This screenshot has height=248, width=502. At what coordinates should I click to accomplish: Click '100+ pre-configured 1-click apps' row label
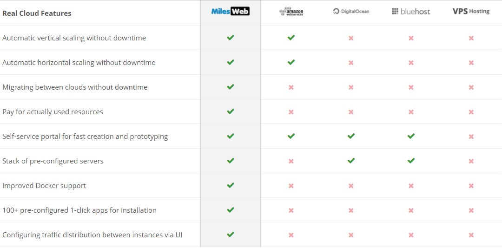click(x=79, y=210)
